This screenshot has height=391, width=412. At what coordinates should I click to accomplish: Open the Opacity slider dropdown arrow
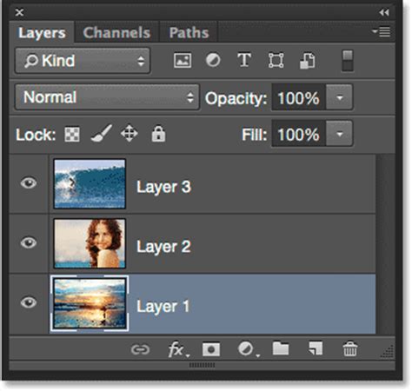[339, 97]
